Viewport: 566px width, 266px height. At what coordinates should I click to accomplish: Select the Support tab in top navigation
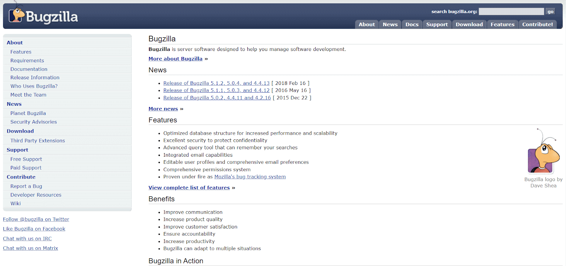(x=437, y=24)
